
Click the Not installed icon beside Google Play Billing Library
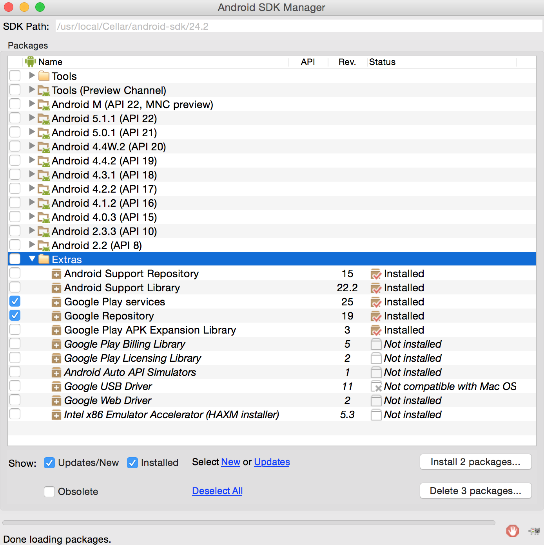[375, 344]
